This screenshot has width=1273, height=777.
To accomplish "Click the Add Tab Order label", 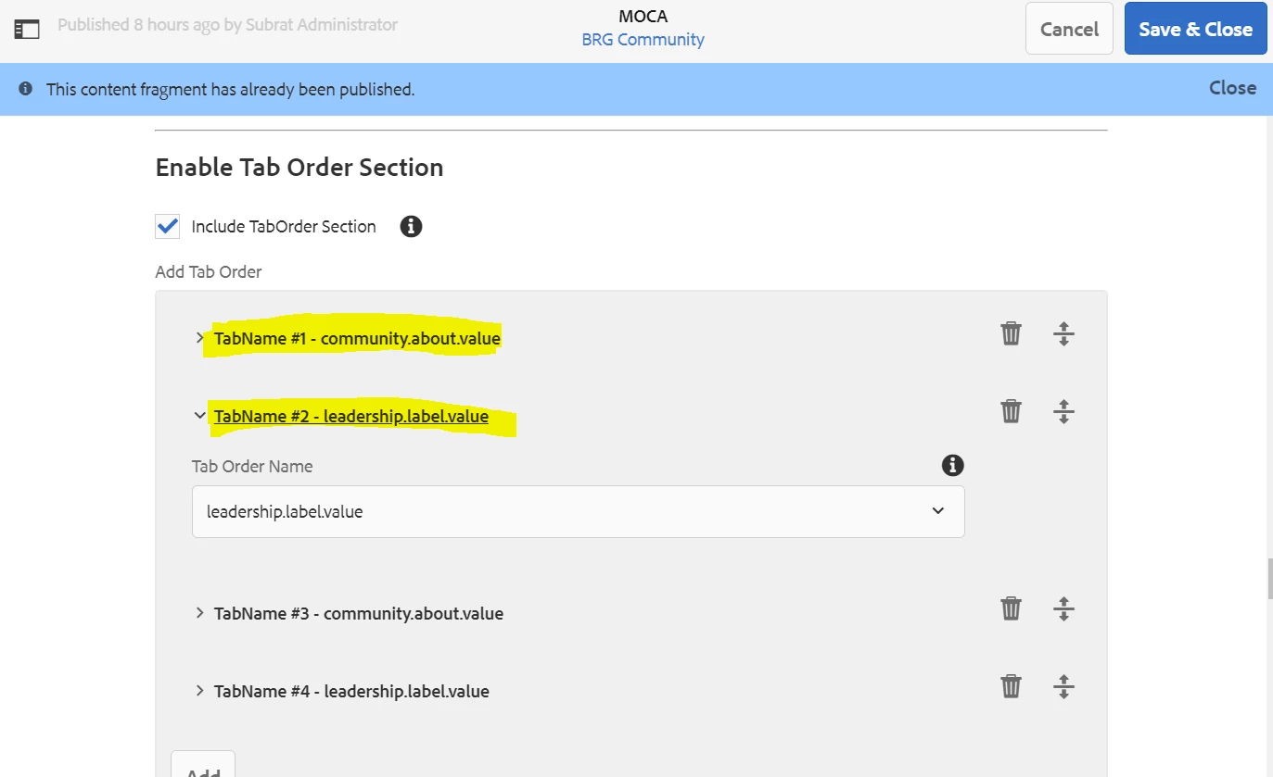I will pyautogui.click(x=209, y=272).
